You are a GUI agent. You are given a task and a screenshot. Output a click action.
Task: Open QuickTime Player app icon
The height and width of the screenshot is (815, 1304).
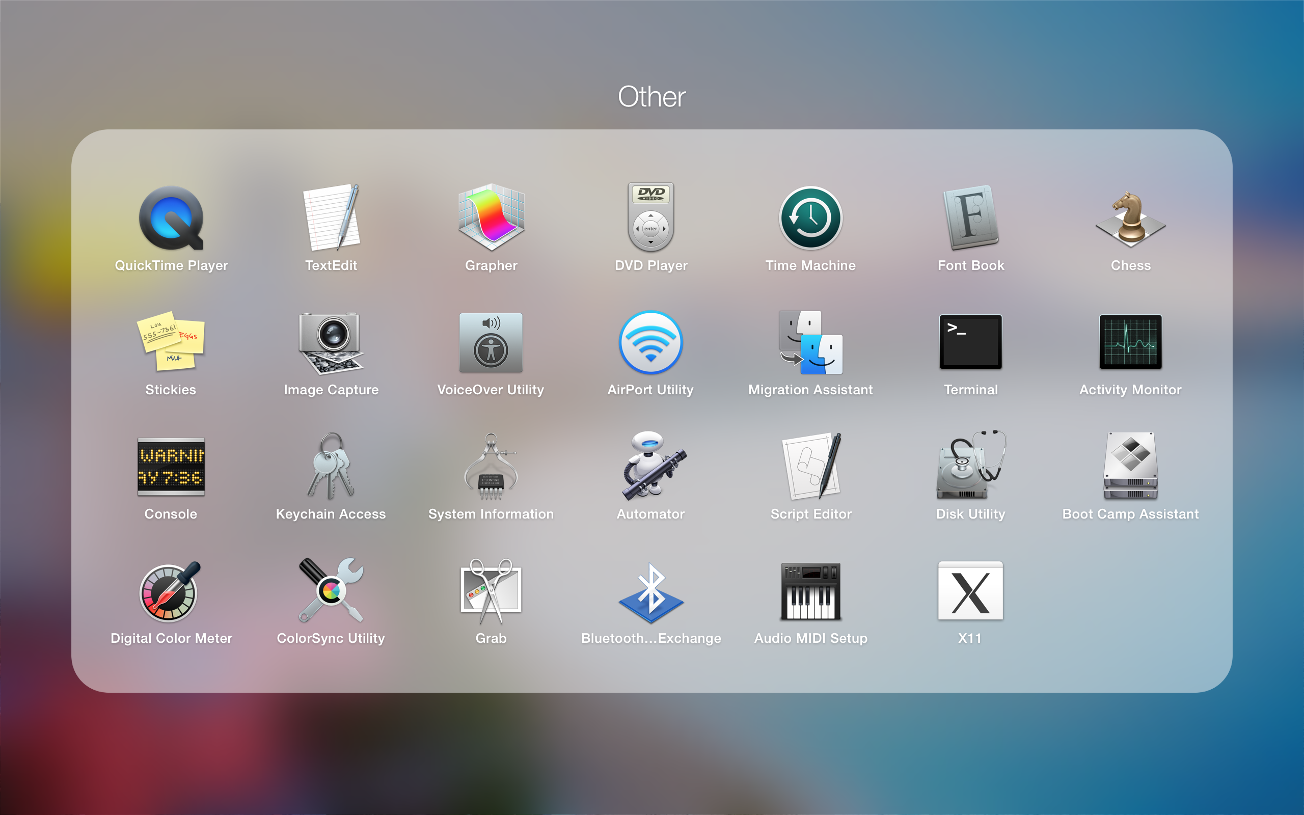point(171,218)
